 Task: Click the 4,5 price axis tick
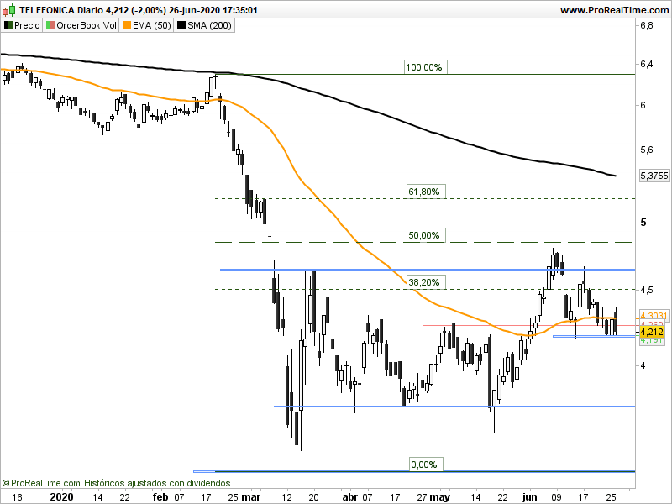(x=647, y=291)
